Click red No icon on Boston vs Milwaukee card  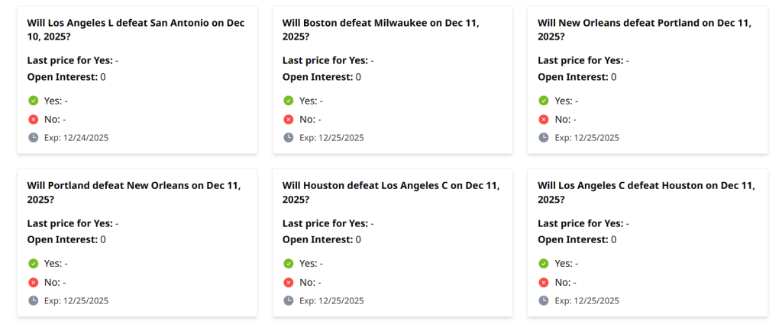[x=289, y=119]
